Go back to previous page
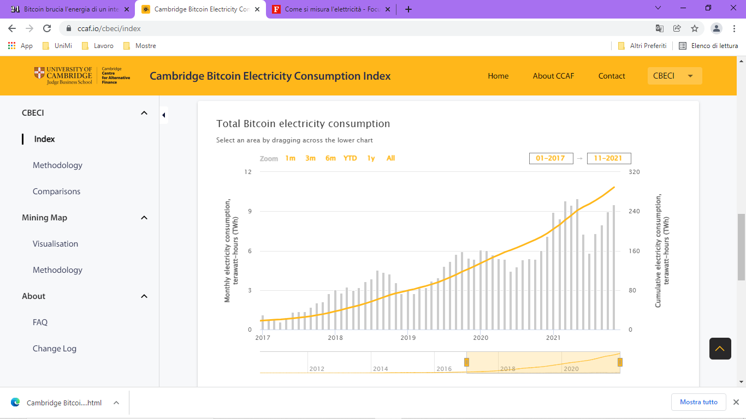The image size is (746, 419). coord(12,28)
